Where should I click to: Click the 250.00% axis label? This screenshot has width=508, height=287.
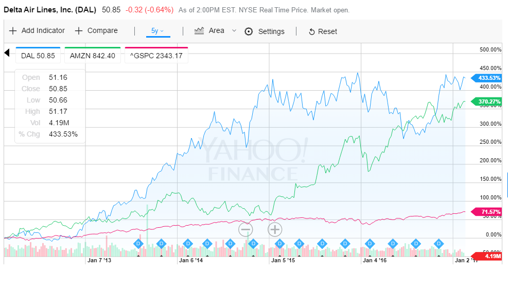click(x=490, y=142)
